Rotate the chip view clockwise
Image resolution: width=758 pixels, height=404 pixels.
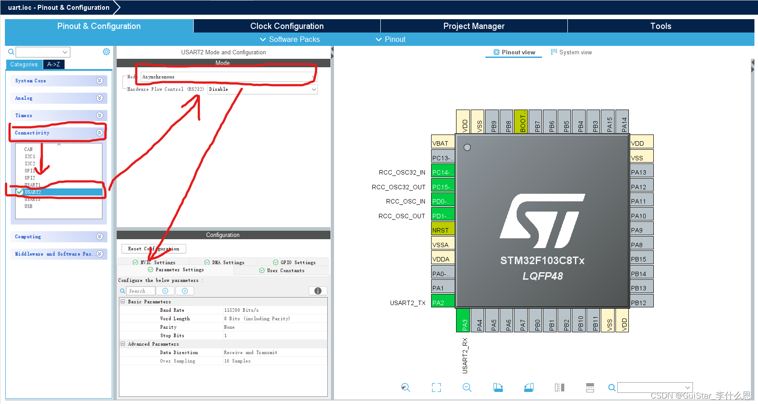pyautogui.click(x=498, y=388)
